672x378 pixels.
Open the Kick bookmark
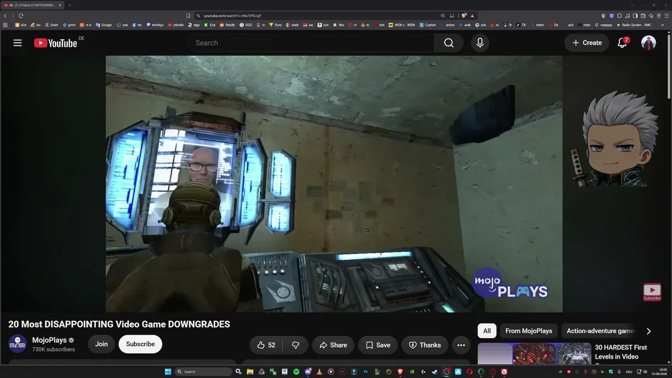(x=210, y=25)
